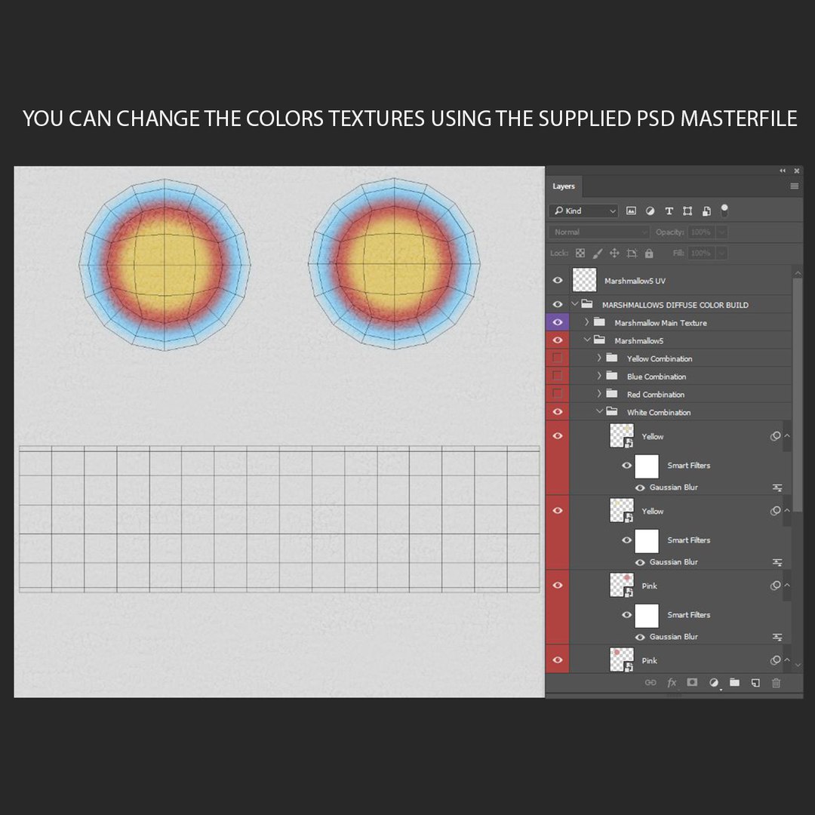Show the Blue Combination group

click(558, 376)
